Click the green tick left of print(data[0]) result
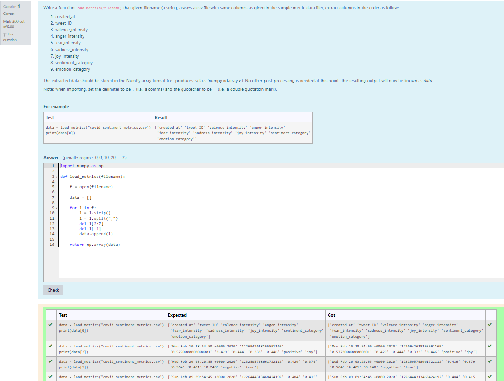The image size is (504, 381). click(50, 325)
